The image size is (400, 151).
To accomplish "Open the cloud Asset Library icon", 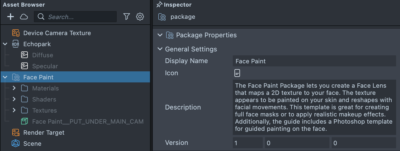I will (x=24, y=17).
